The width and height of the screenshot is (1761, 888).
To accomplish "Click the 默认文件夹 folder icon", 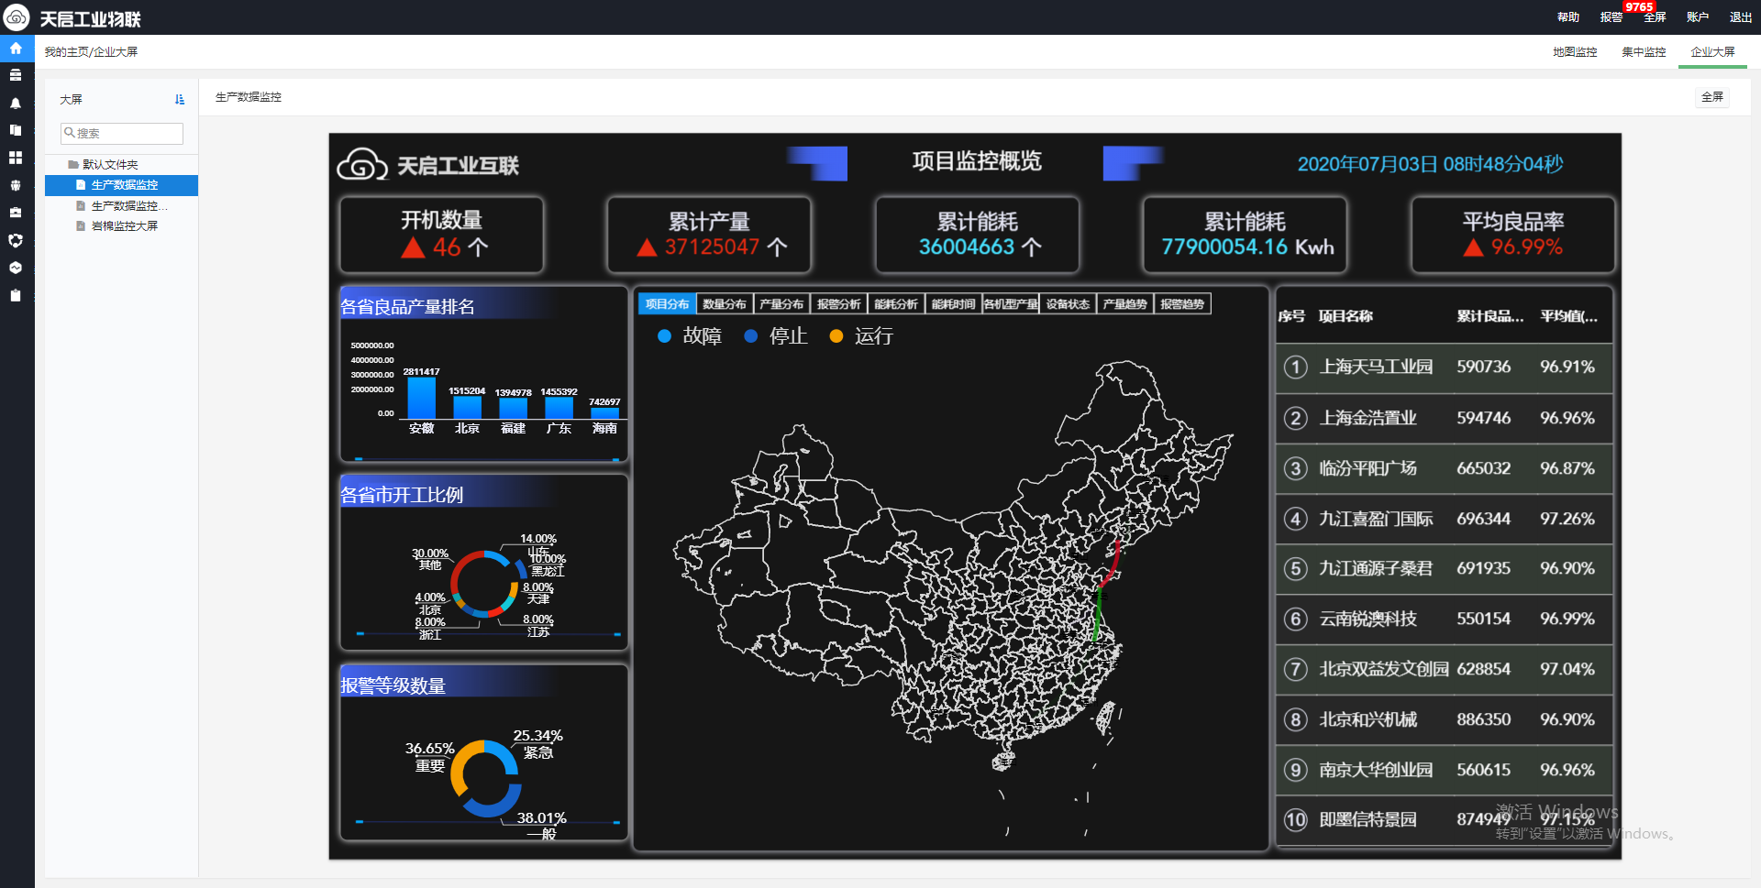I will click(x=73, y=165).
